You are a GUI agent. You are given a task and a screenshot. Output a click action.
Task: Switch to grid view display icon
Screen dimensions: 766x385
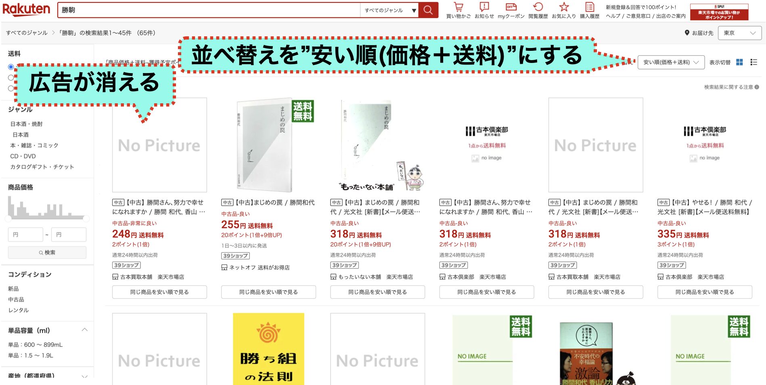739,62
